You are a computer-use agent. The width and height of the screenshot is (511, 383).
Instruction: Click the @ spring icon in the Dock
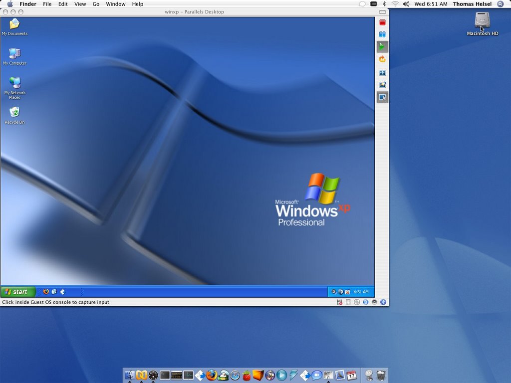[369, 375]
